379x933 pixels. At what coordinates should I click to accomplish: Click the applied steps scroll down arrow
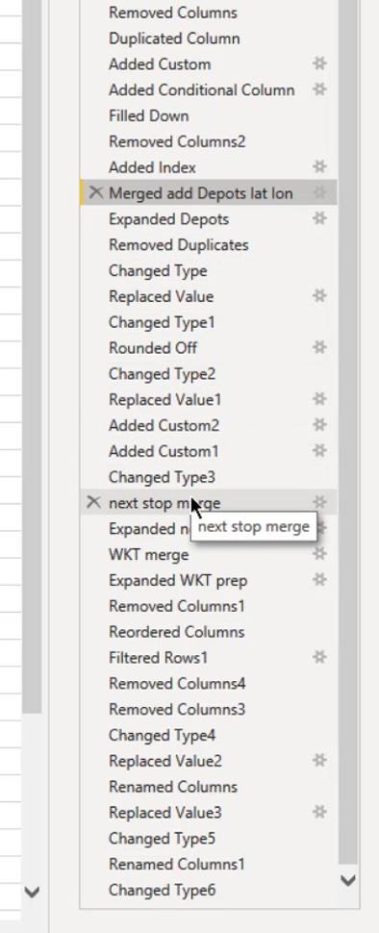point(348,880)
